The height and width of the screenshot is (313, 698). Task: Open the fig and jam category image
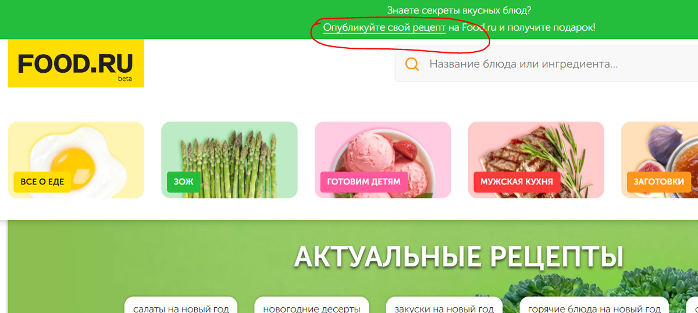point(660,160)
